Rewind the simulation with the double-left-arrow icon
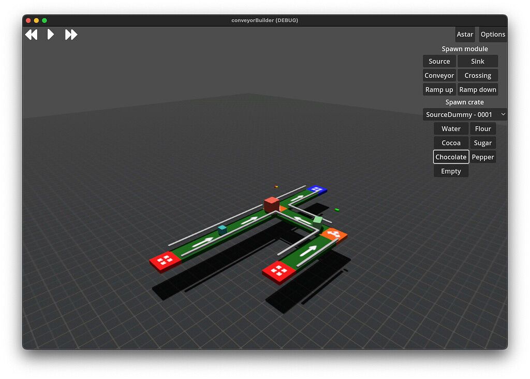 pyautogui.click(x=31, y=34)
